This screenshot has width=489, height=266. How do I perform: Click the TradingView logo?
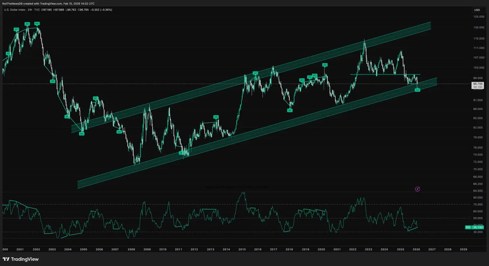[x=21, y=259]
